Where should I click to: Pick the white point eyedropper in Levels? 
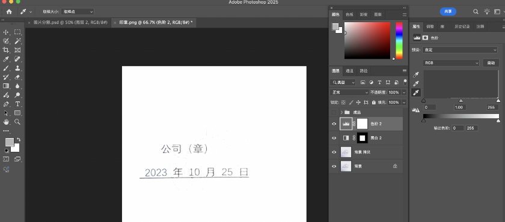point(417,93)
